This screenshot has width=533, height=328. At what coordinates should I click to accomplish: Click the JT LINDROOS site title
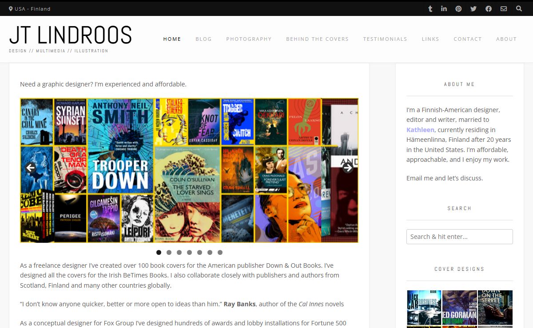click(71, 35)
